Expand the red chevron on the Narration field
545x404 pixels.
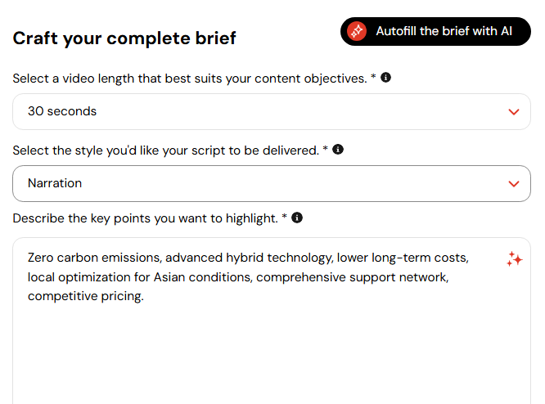coord(514,184)
